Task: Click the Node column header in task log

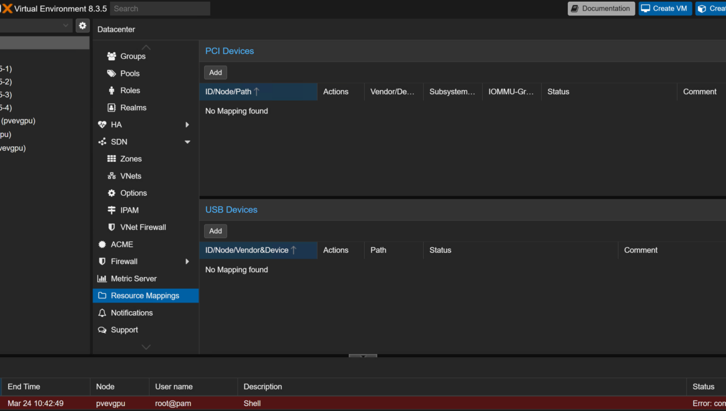Action: click(120, 387)
